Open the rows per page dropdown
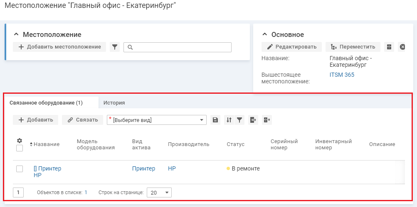The image size is (417, 207). tap(160, 192)
